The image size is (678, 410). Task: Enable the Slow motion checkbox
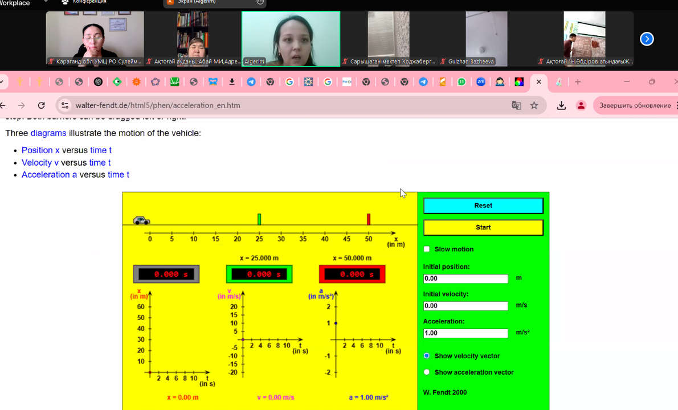(x=427, y=249)
